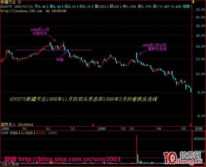The height and width of the screenshot is (167, 206).
Task: Click the 22.00 price axis label
Action: pyautogui.click(x=200, y=10)
